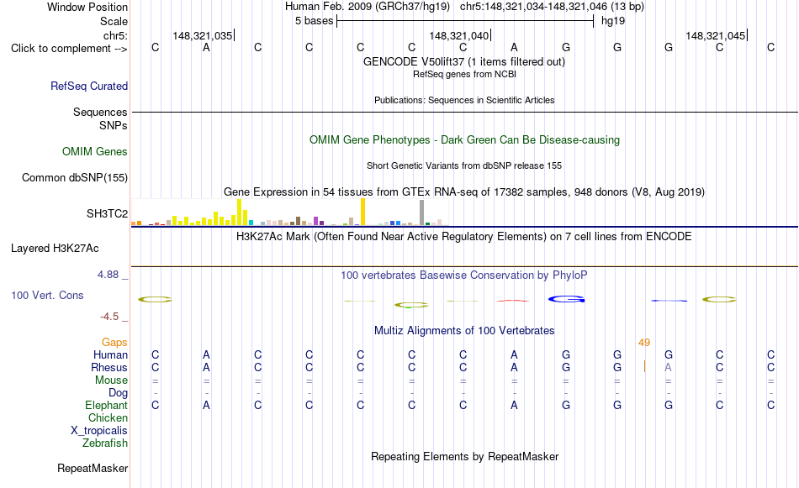Click the 100 Vert. Cons track label

tap(47, 295)
